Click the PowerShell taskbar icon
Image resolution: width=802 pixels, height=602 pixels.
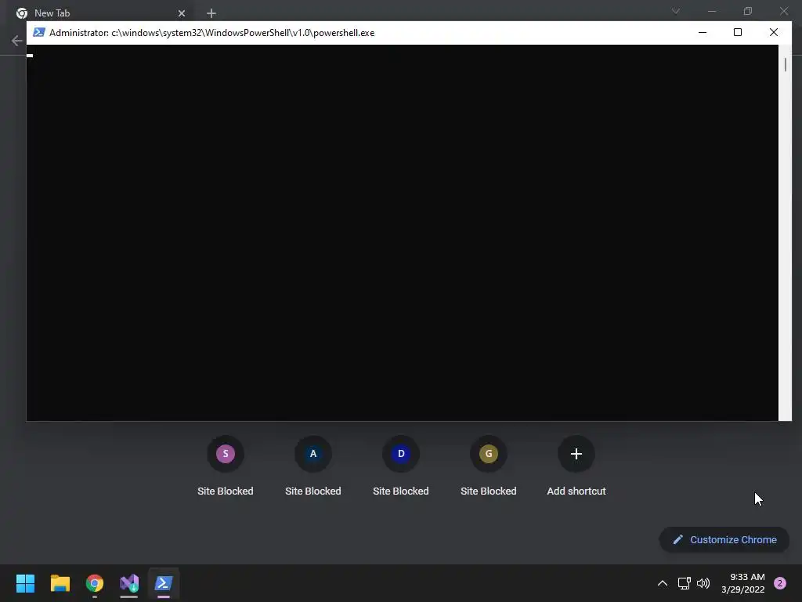pyautogui.click(x=164, y=582)
